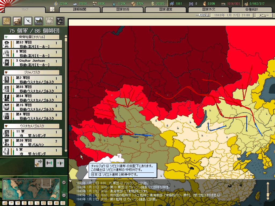Screen dimensions: 275x206
Task: Click the 第52 軍団 commander portrait
Action: 7,44
